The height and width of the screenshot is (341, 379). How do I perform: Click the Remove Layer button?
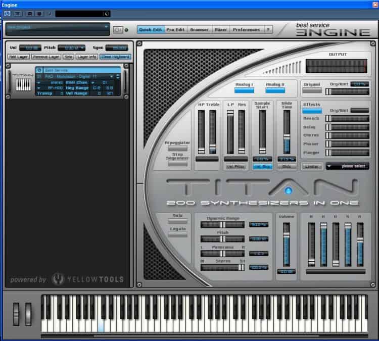46,57
